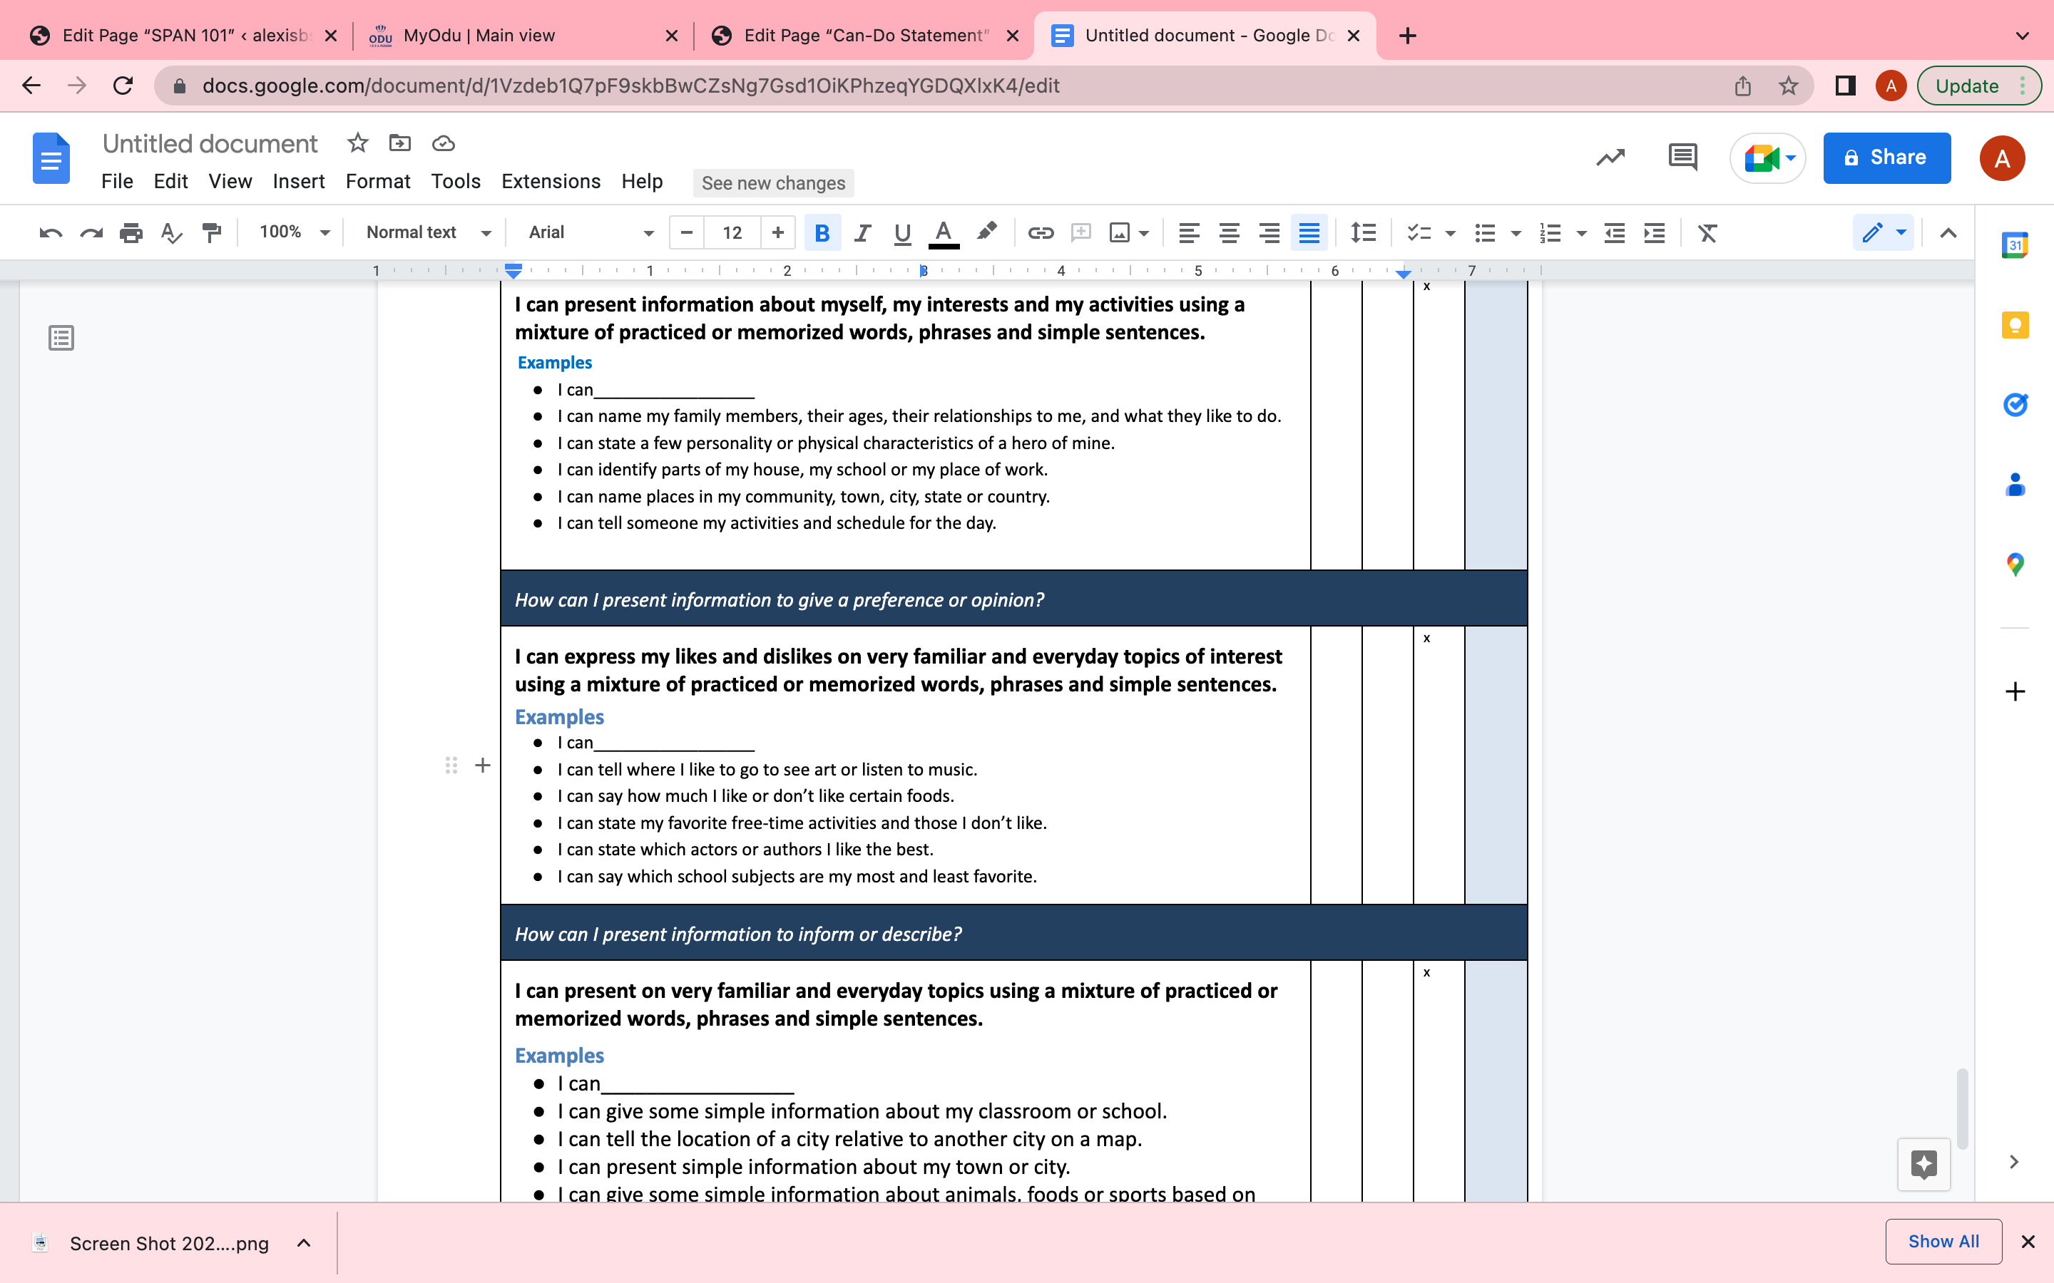Open the Arial font dropdown

(591, 232)
